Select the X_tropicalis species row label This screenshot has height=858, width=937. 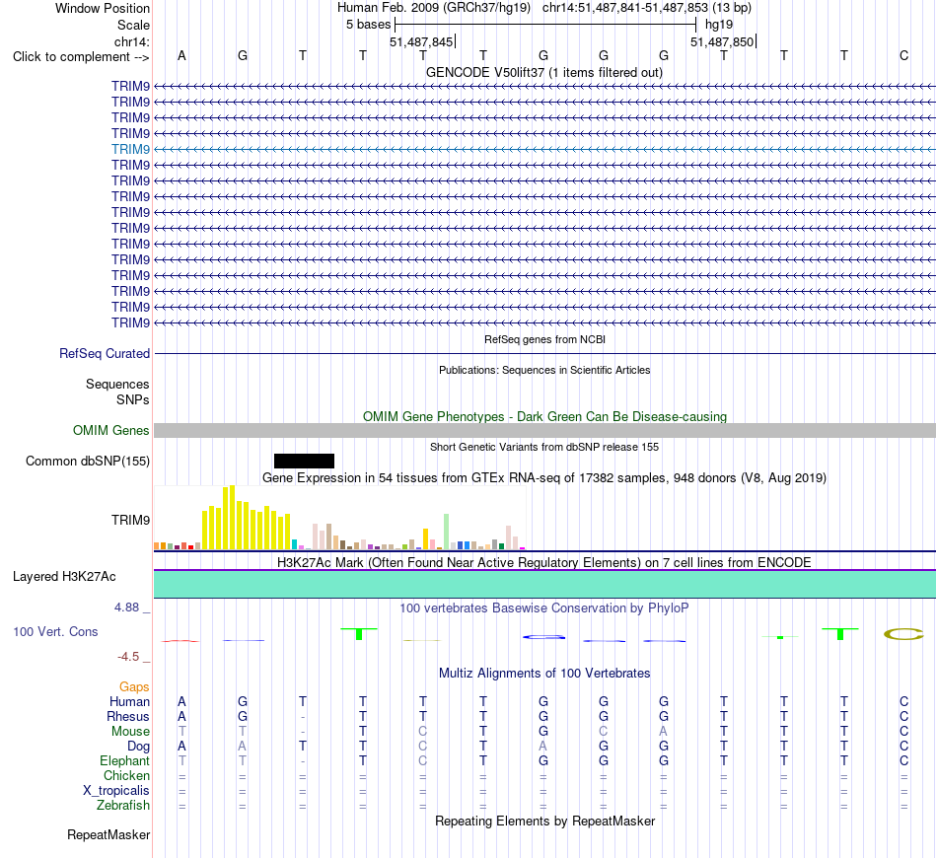(x=116, y=791)
